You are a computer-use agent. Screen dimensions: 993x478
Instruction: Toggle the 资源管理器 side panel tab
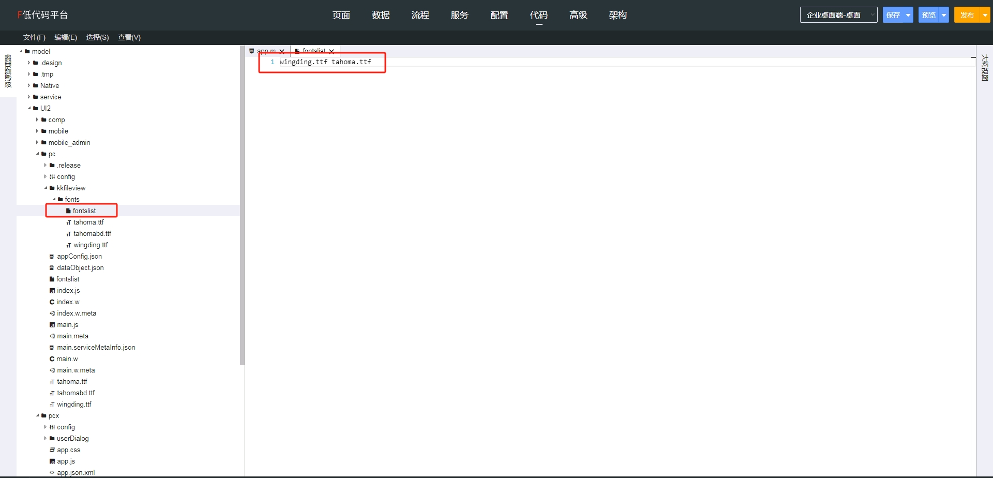[x=8, y=71]
